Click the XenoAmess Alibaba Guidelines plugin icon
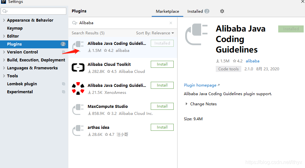Image resolution: width=305 pixels, height=168 pixels. [78, 88]
